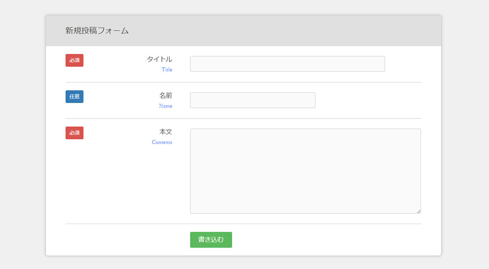Click the blue Title sublabel
489x269 pixels.
coord(167,70)
